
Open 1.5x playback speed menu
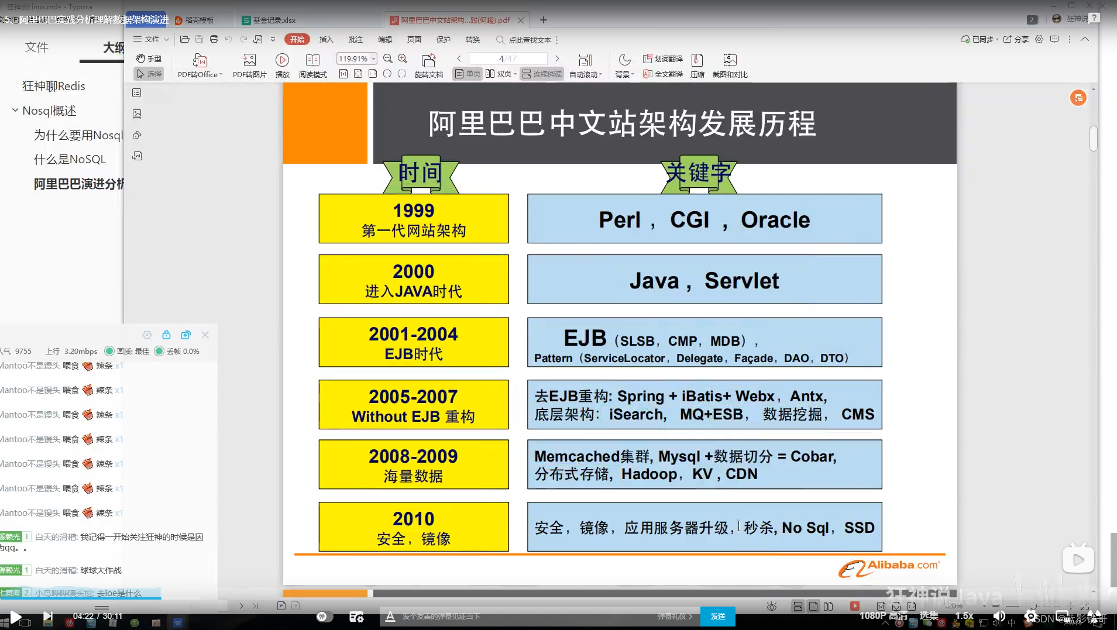pos(964,615)
